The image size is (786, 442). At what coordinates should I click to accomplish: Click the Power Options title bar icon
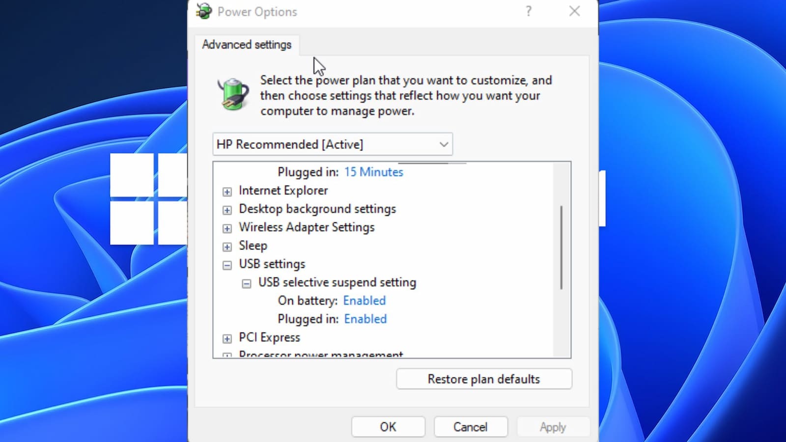(x=204, y=11)
